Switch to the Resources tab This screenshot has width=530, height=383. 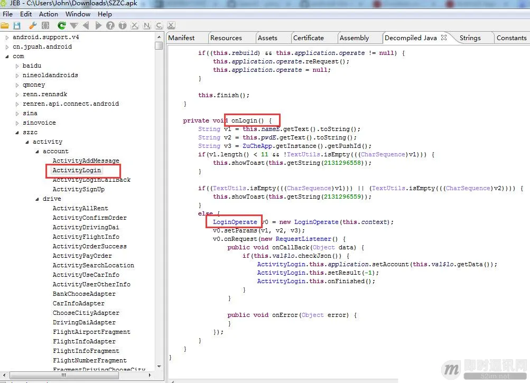226,38
